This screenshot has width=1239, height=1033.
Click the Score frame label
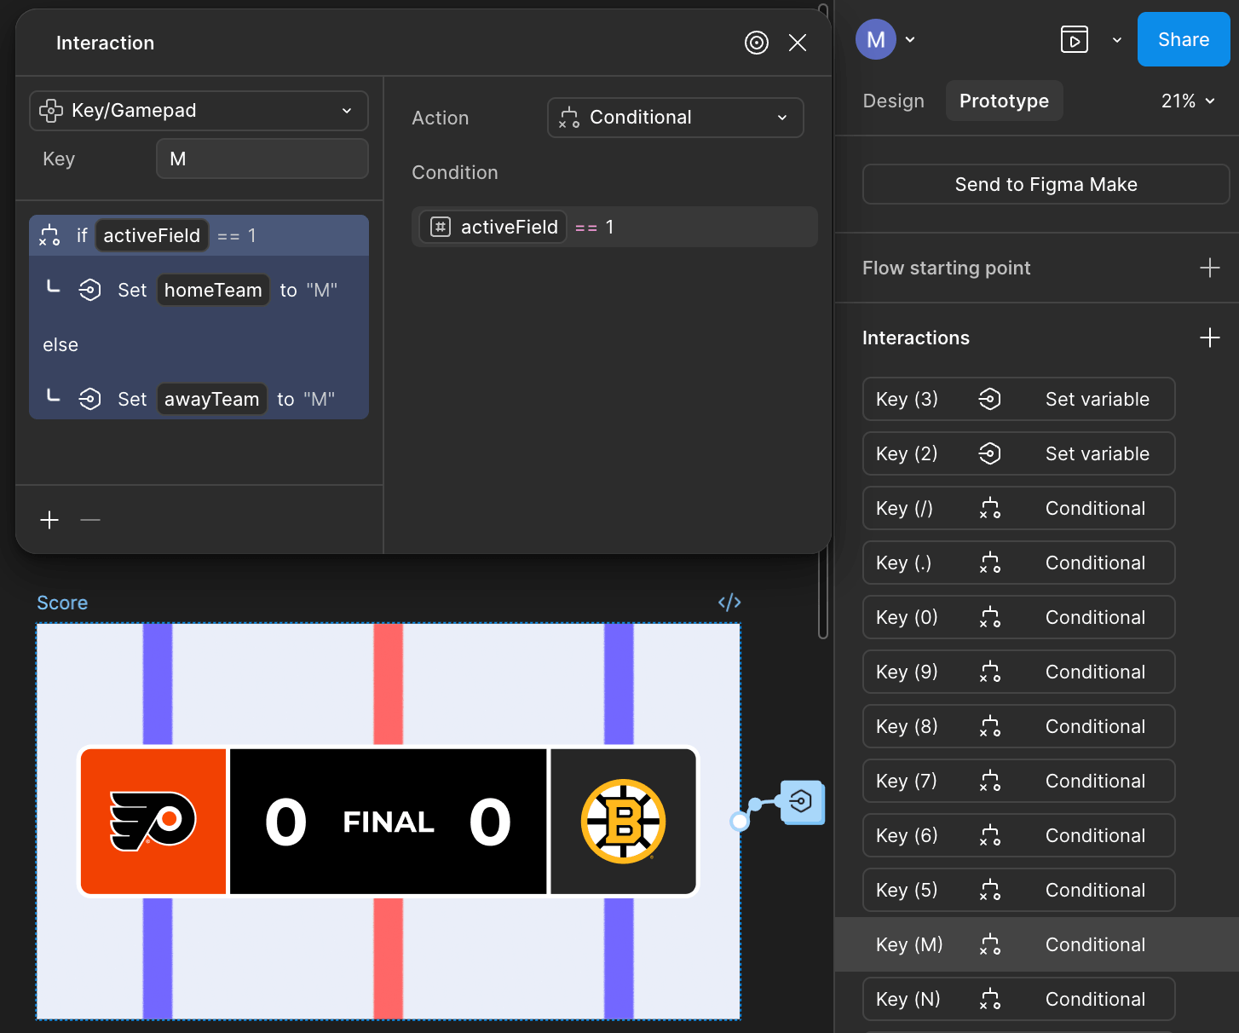point(62,603)
